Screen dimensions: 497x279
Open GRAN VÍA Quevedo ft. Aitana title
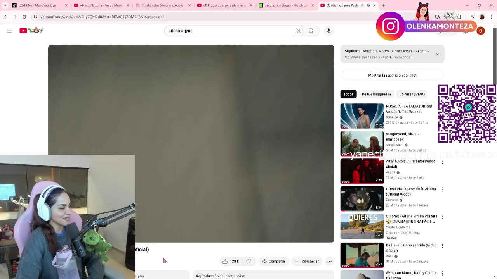[x=411, y=191]
